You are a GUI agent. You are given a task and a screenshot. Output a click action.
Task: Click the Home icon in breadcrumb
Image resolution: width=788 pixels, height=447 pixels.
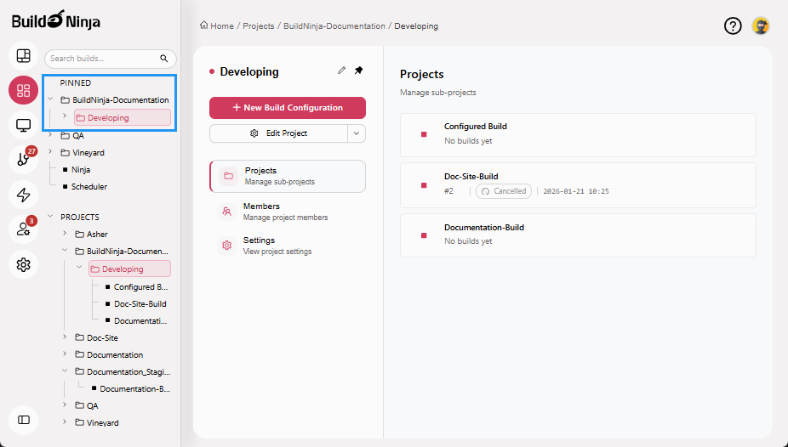[x=203, y=25]
